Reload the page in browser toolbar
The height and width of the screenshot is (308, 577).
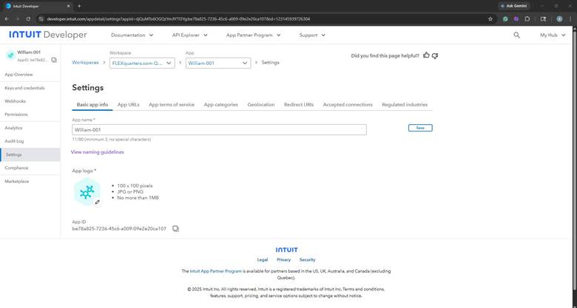[28, 18]
